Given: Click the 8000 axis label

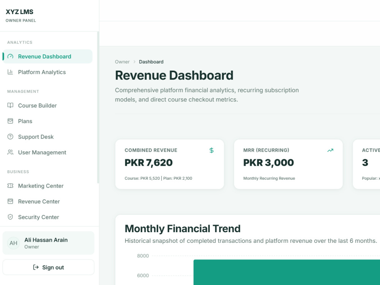Looking at the screenshot, I should click(x=143, y=256).
